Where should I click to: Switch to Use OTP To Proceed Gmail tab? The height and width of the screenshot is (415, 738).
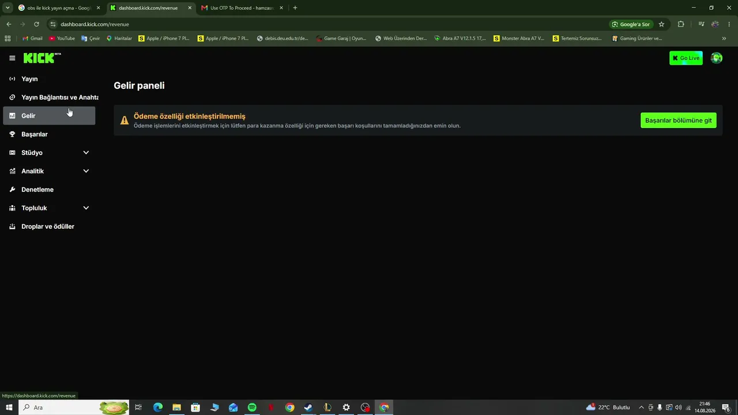click(242, 8)
